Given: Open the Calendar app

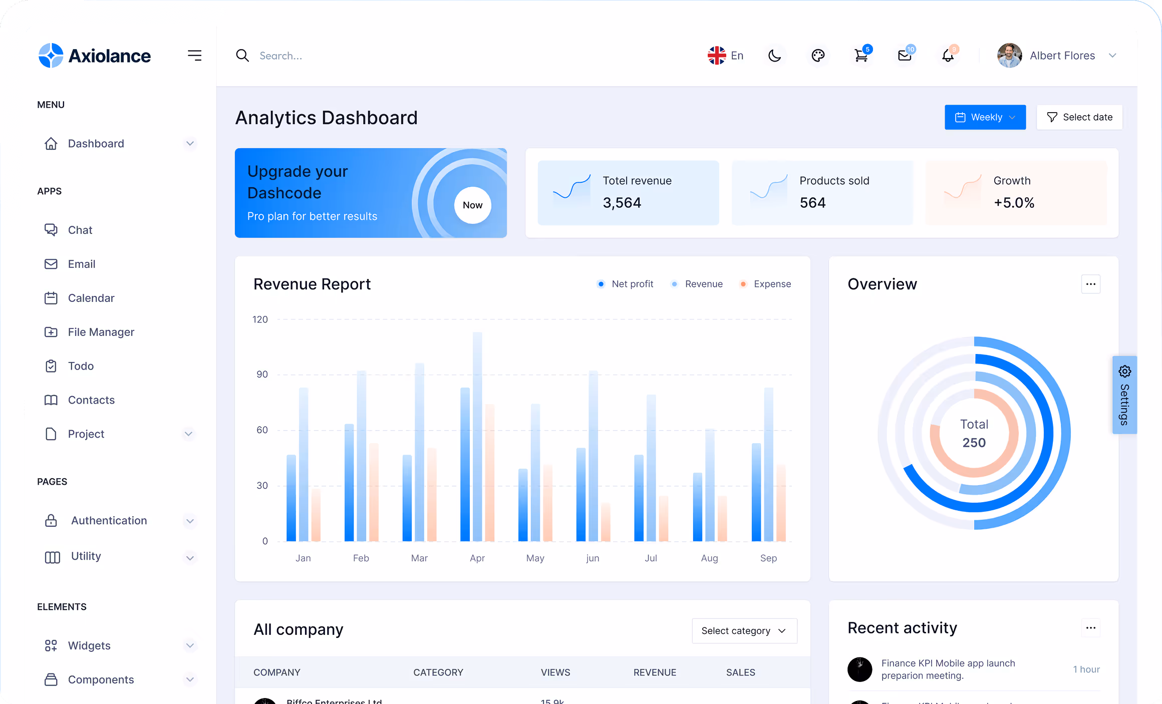Looking at the screenshot, I should tap(91, 298).
